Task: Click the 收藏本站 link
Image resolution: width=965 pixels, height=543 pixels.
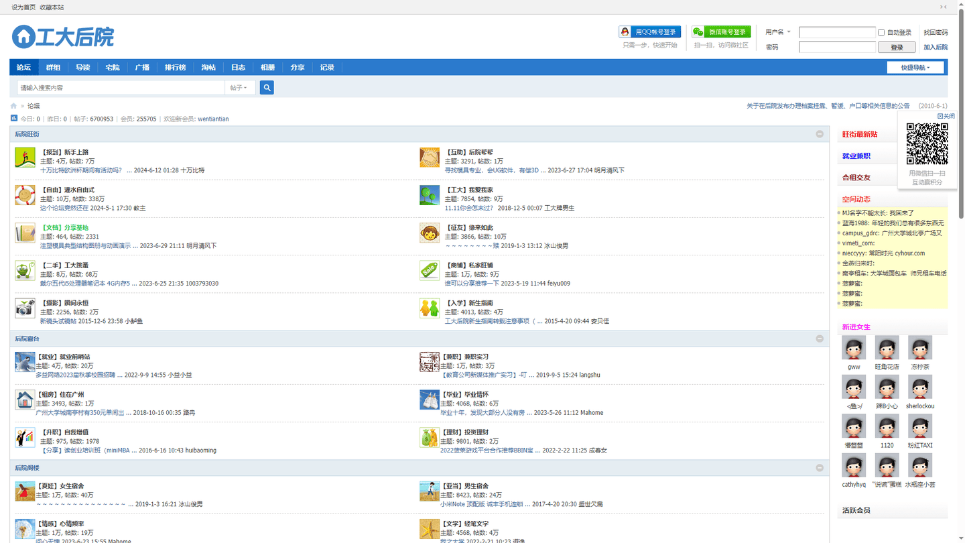Action: [52, 7]
